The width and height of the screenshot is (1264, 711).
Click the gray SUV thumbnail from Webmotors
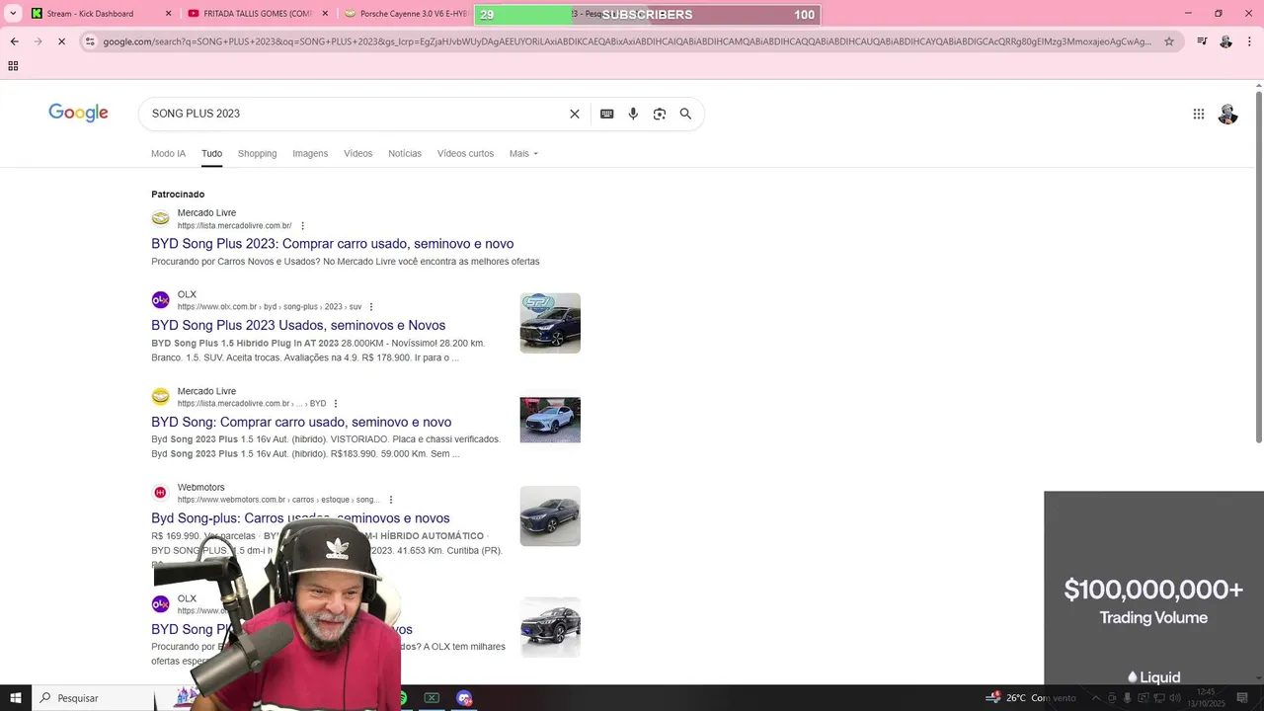click(x=550, y=515)
